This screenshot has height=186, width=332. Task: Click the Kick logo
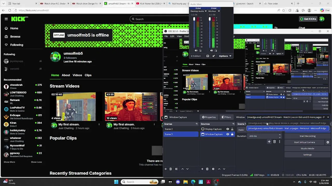coord(19,19)
